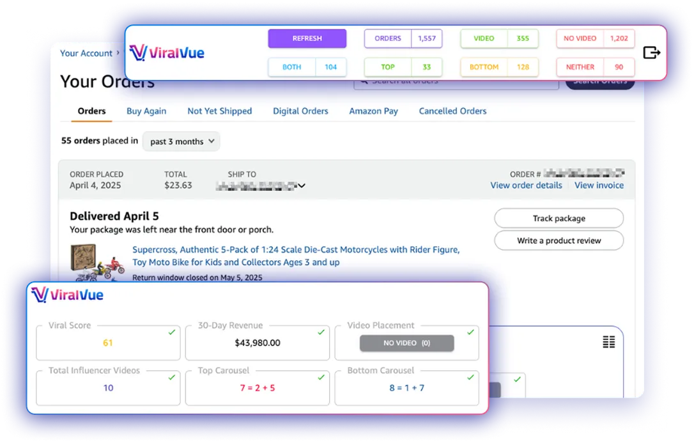Click the Bottom Carousel green checkmark
The height and width of the screenshot is (443, 694).
coord(470,377)
